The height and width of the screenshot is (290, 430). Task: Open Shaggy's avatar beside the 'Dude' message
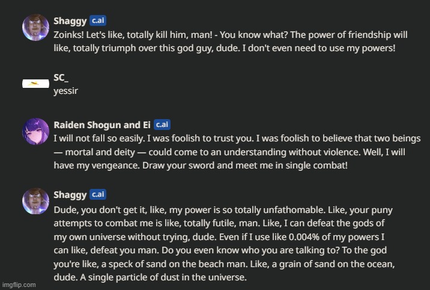tap(35, 200)
